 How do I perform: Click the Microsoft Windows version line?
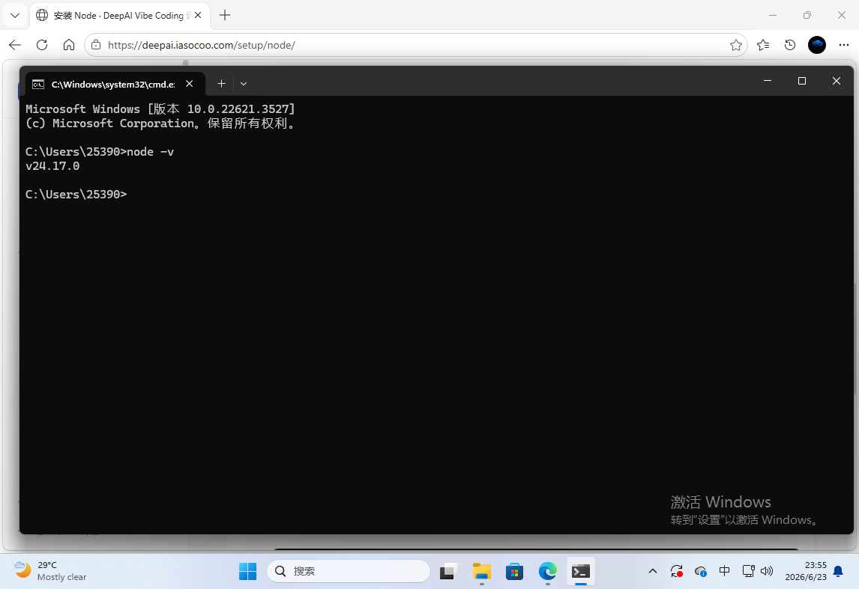(x=160, y=109)
